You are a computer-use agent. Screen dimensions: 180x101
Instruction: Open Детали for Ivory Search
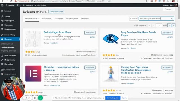click(170, 37)
